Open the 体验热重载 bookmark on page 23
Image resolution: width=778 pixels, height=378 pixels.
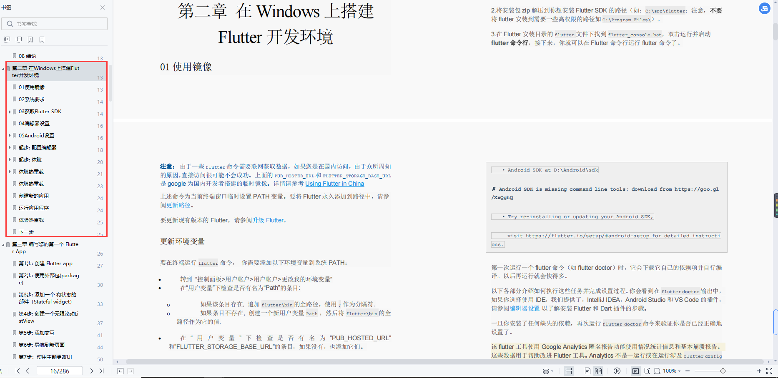[31, 184]
